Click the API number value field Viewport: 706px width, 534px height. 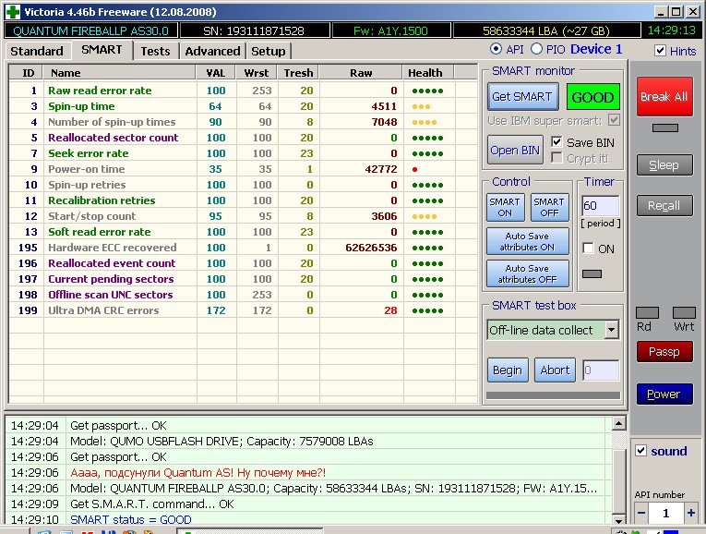tap(666, 513)
